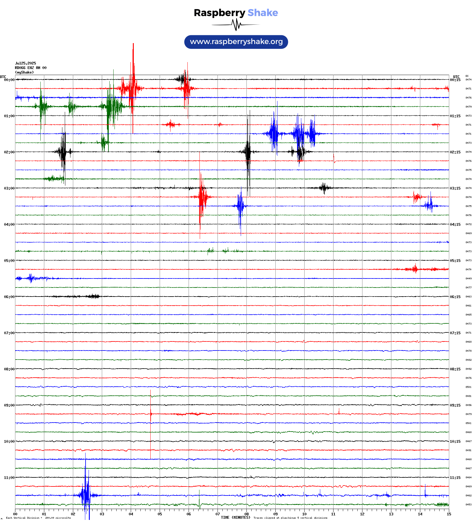The width and height of the screenshot is (473, 522).
Task: Click the 09:15 time label on right axis
Action: tap(455, 405)
